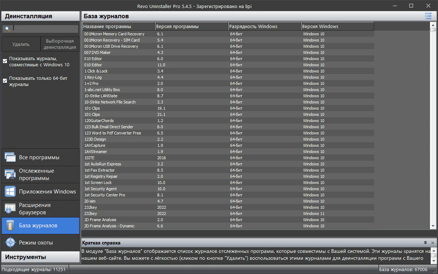Pin the Краткая справка panel
This screenshot has width=438, height=274.
(425, 243)
